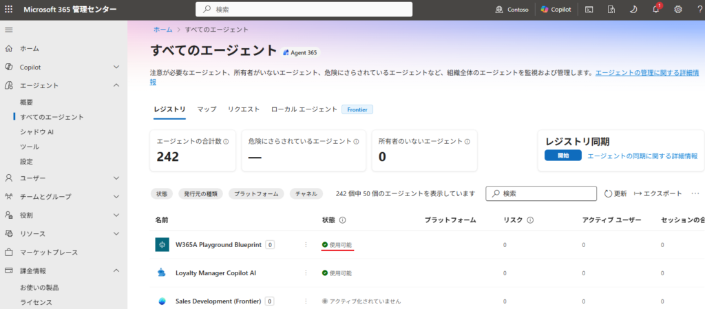The width and height of the screenshot is (705, 309).
Task: Collapse the エージェント sidebar section
Action: 116,85
